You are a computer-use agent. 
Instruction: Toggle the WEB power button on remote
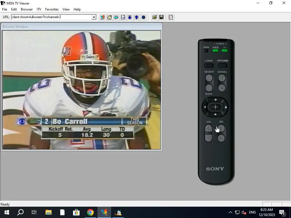[x=215, y=51]
